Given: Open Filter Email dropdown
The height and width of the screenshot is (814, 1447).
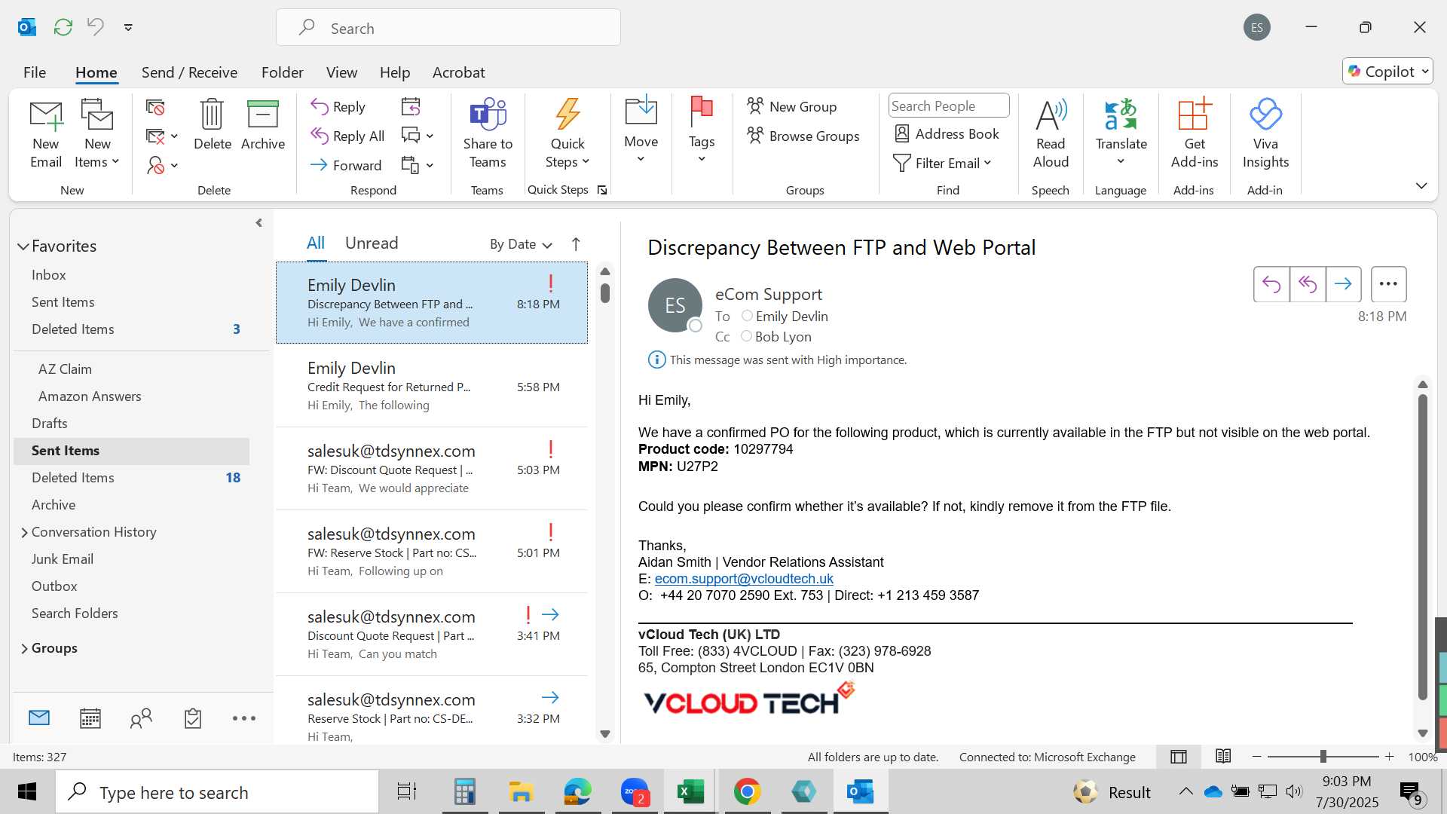Looking at the screenshot, I should (x=942, y=163).
